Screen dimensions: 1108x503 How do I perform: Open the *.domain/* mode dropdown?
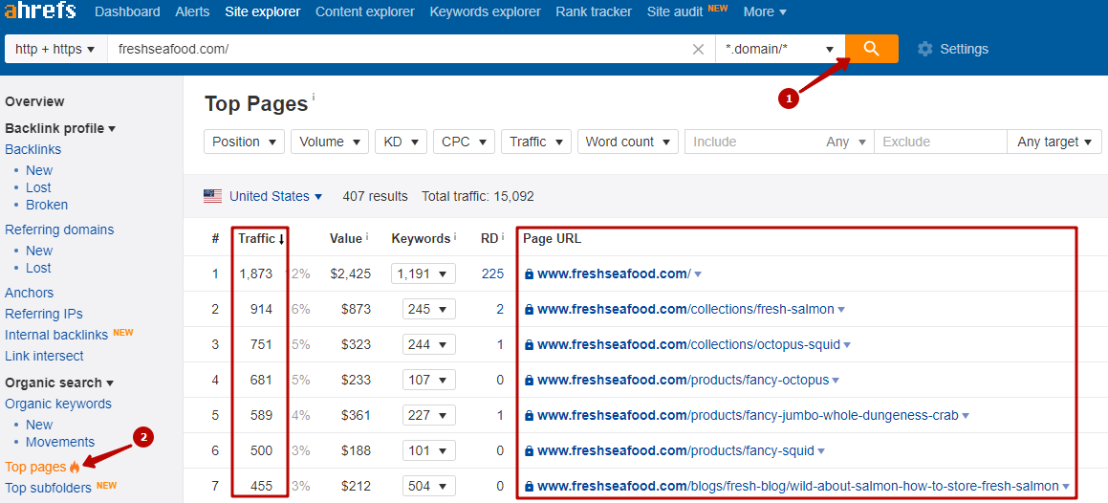click(780, 49)
